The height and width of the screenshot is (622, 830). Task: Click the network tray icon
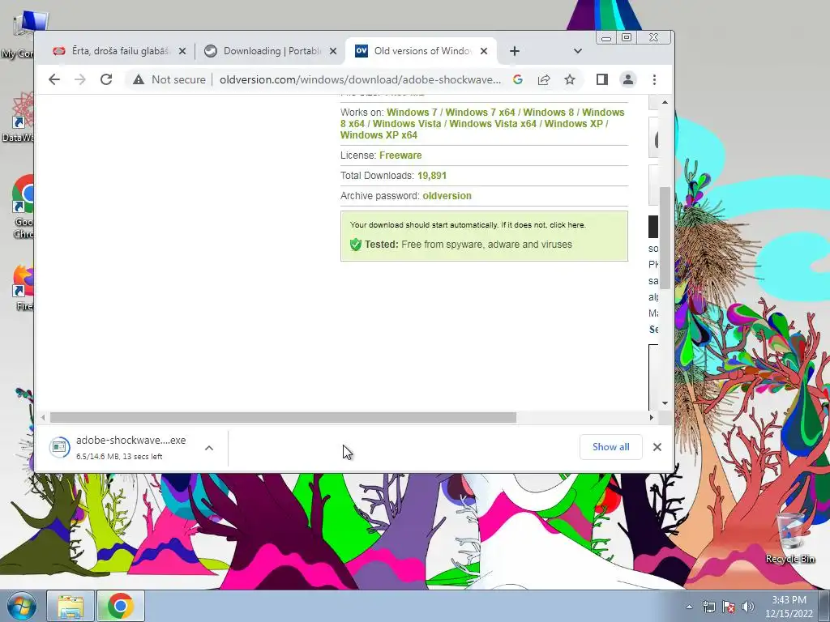[x=708, y=607]
